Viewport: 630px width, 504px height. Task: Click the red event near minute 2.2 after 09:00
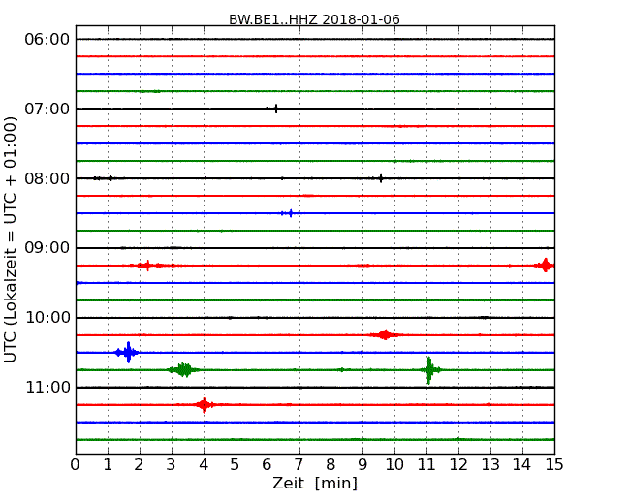tap(147, 266)
